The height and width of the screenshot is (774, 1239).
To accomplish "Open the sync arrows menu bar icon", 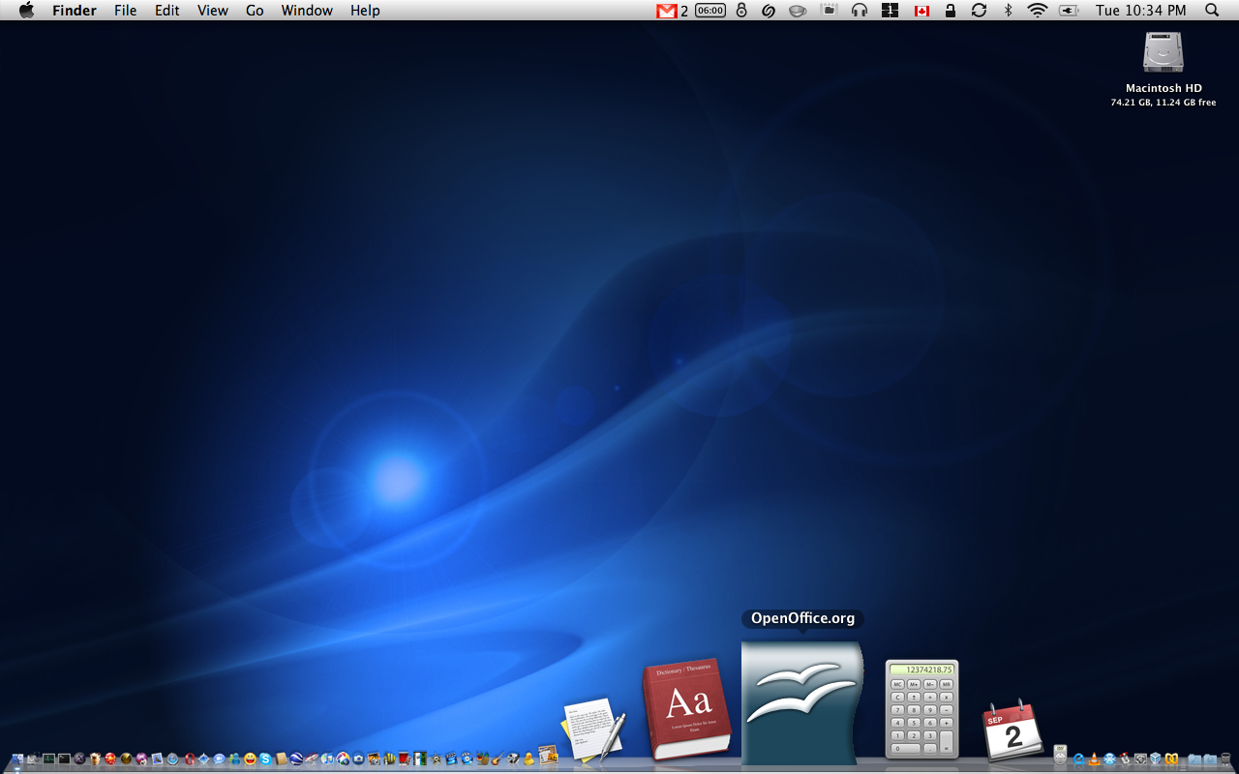I will [979, 11].
